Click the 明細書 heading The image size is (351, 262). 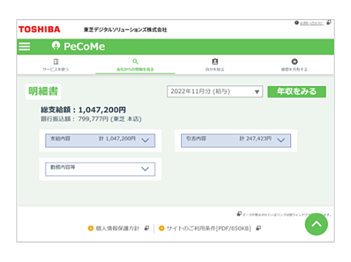point(43,92)
